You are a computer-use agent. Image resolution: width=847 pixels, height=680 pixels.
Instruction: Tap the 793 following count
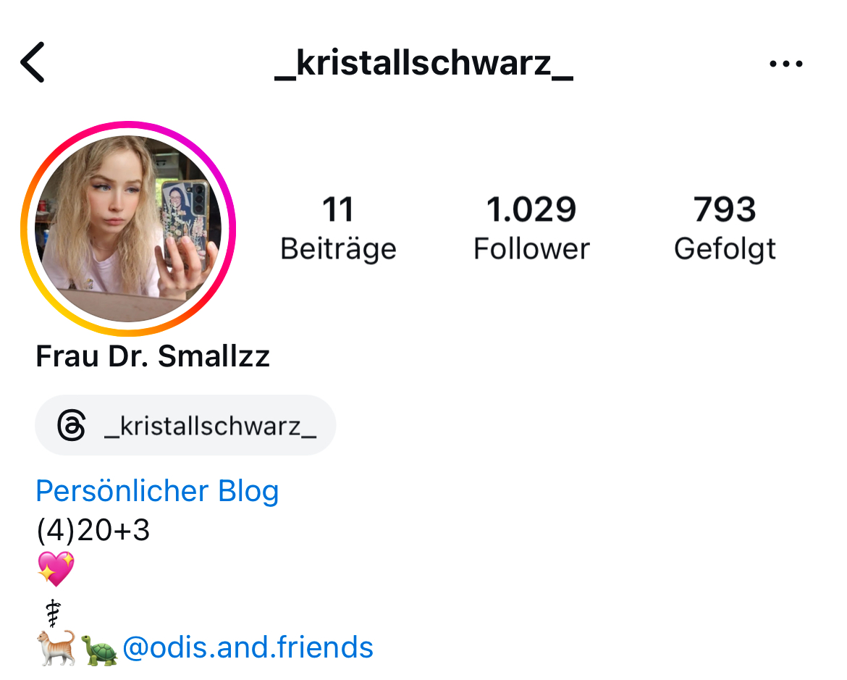point(725,209)
